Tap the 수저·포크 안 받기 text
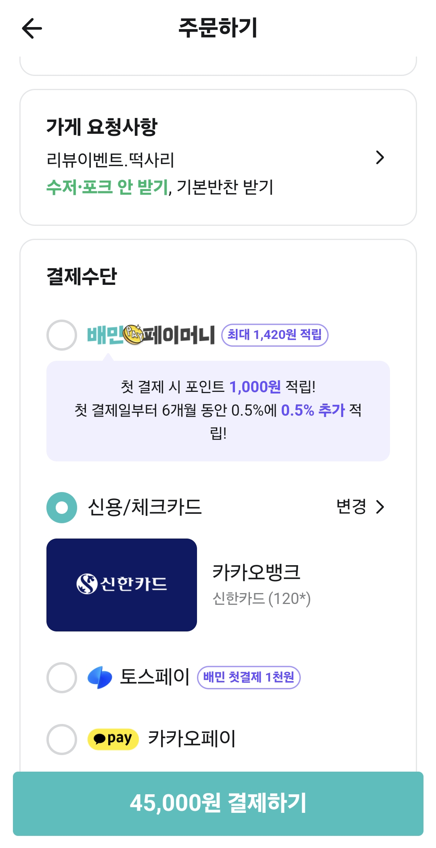Image resolution: width=436 pixels, height=848 pixels. point(107,187)
